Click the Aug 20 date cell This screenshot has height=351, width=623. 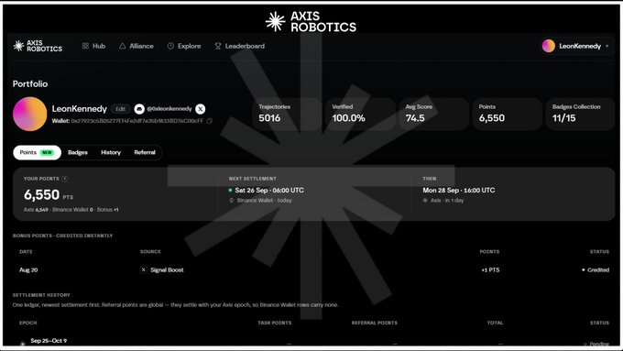coord(28,270)
